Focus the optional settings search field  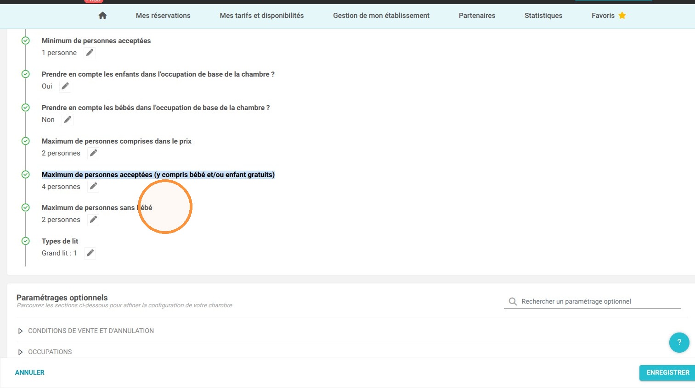pyautogui.click(x=593, y=301)
